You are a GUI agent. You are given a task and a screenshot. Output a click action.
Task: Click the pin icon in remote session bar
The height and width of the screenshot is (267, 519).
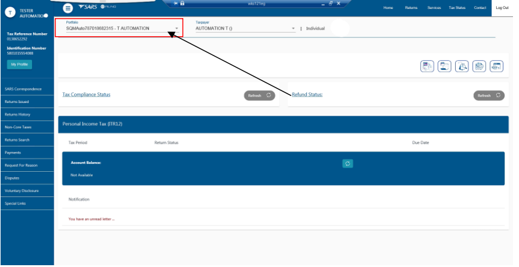tap(175, 4)
